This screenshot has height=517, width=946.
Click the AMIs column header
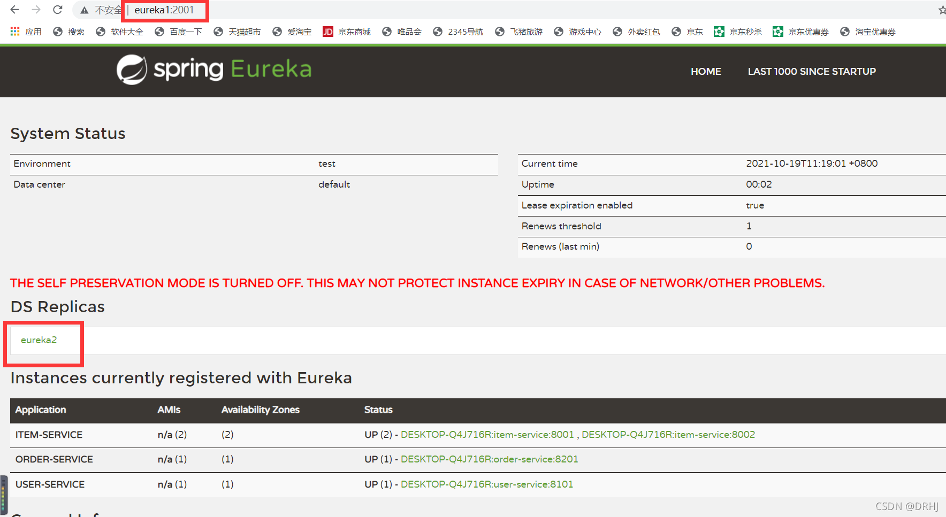169,410
